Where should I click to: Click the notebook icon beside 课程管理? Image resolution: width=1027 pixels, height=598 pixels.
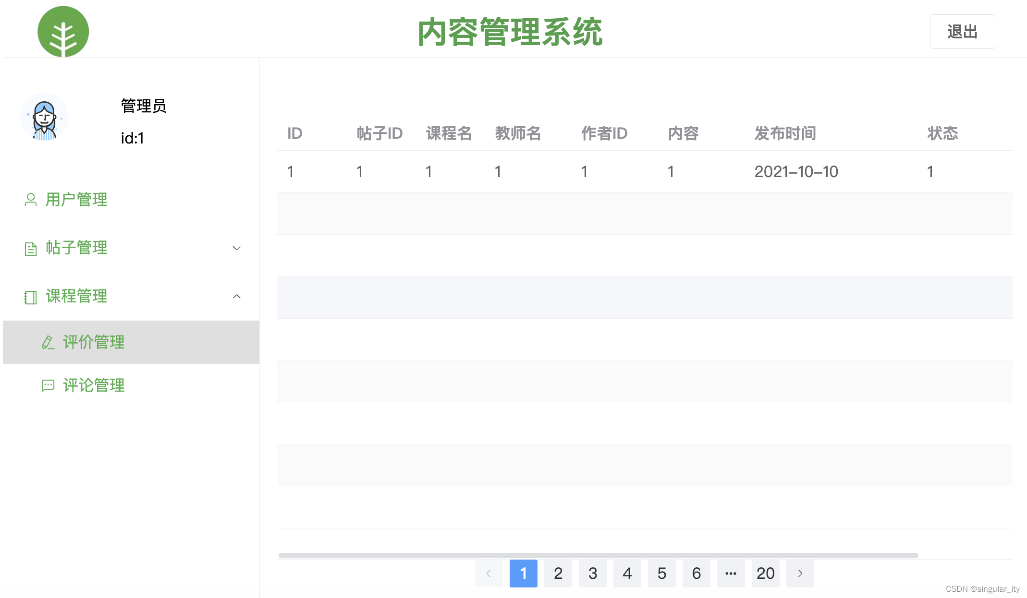point(30,297)
